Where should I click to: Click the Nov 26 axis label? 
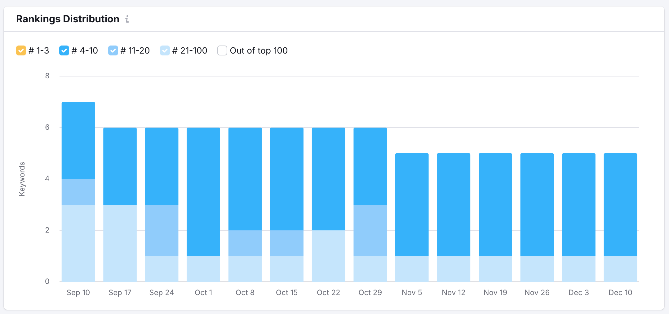537,292
